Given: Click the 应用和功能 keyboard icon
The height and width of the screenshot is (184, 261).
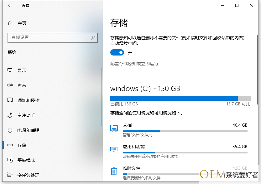Looking at the screenshot, I should pyautogui.click(x=113, y=149).
